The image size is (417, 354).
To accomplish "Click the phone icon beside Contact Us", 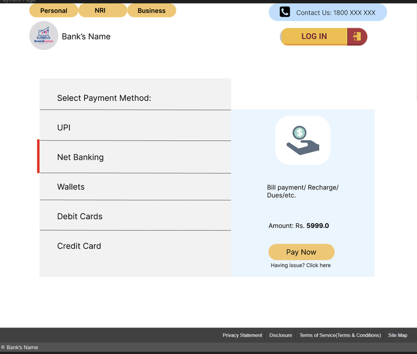I will click(285, 12).
